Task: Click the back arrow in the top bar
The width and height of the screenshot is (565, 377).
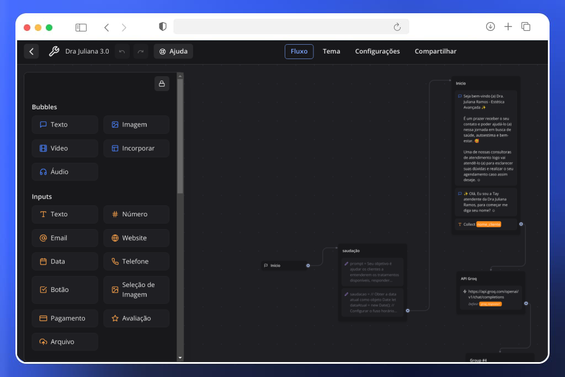Action: pyautogui.click(x=31, y=51)
